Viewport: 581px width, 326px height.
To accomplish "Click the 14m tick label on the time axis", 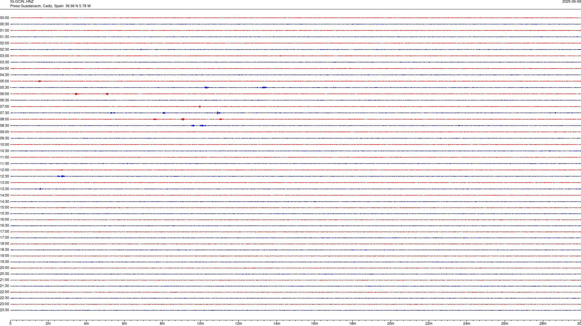I will point(277,324).
